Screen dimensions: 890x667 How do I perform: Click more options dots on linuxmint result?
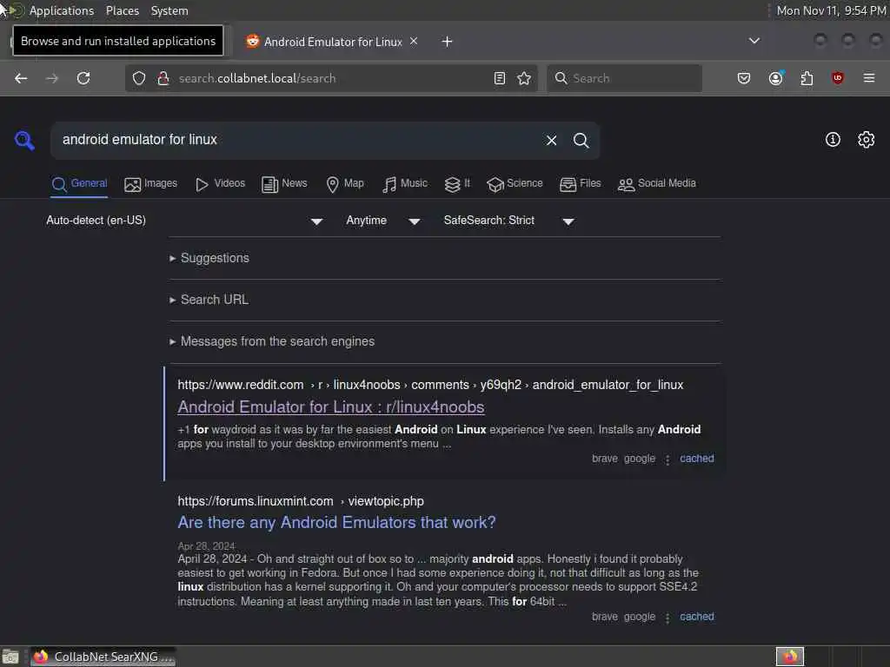(x=667, y=617)
